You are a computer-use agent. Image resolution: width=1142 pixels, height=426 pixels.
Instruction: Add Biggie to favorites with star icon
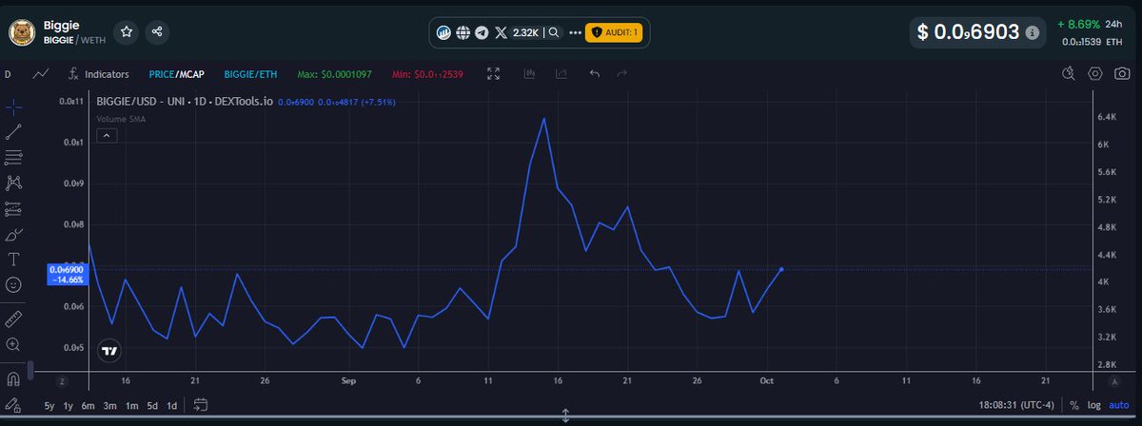(126, 32)
